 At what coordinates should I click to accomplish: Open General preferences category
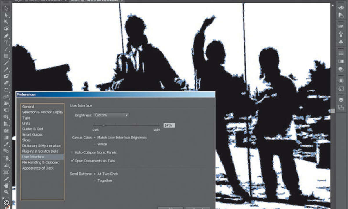coord(28,107)
